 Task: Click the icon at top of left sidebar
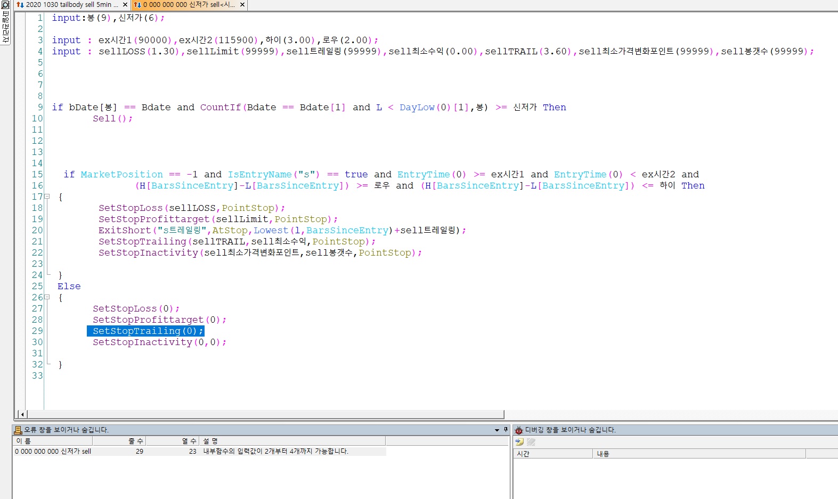click(5, 5)
